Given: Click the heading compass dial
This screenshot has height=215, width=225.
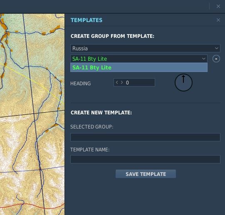Looking at the screenshot, I should coord(183,82).
